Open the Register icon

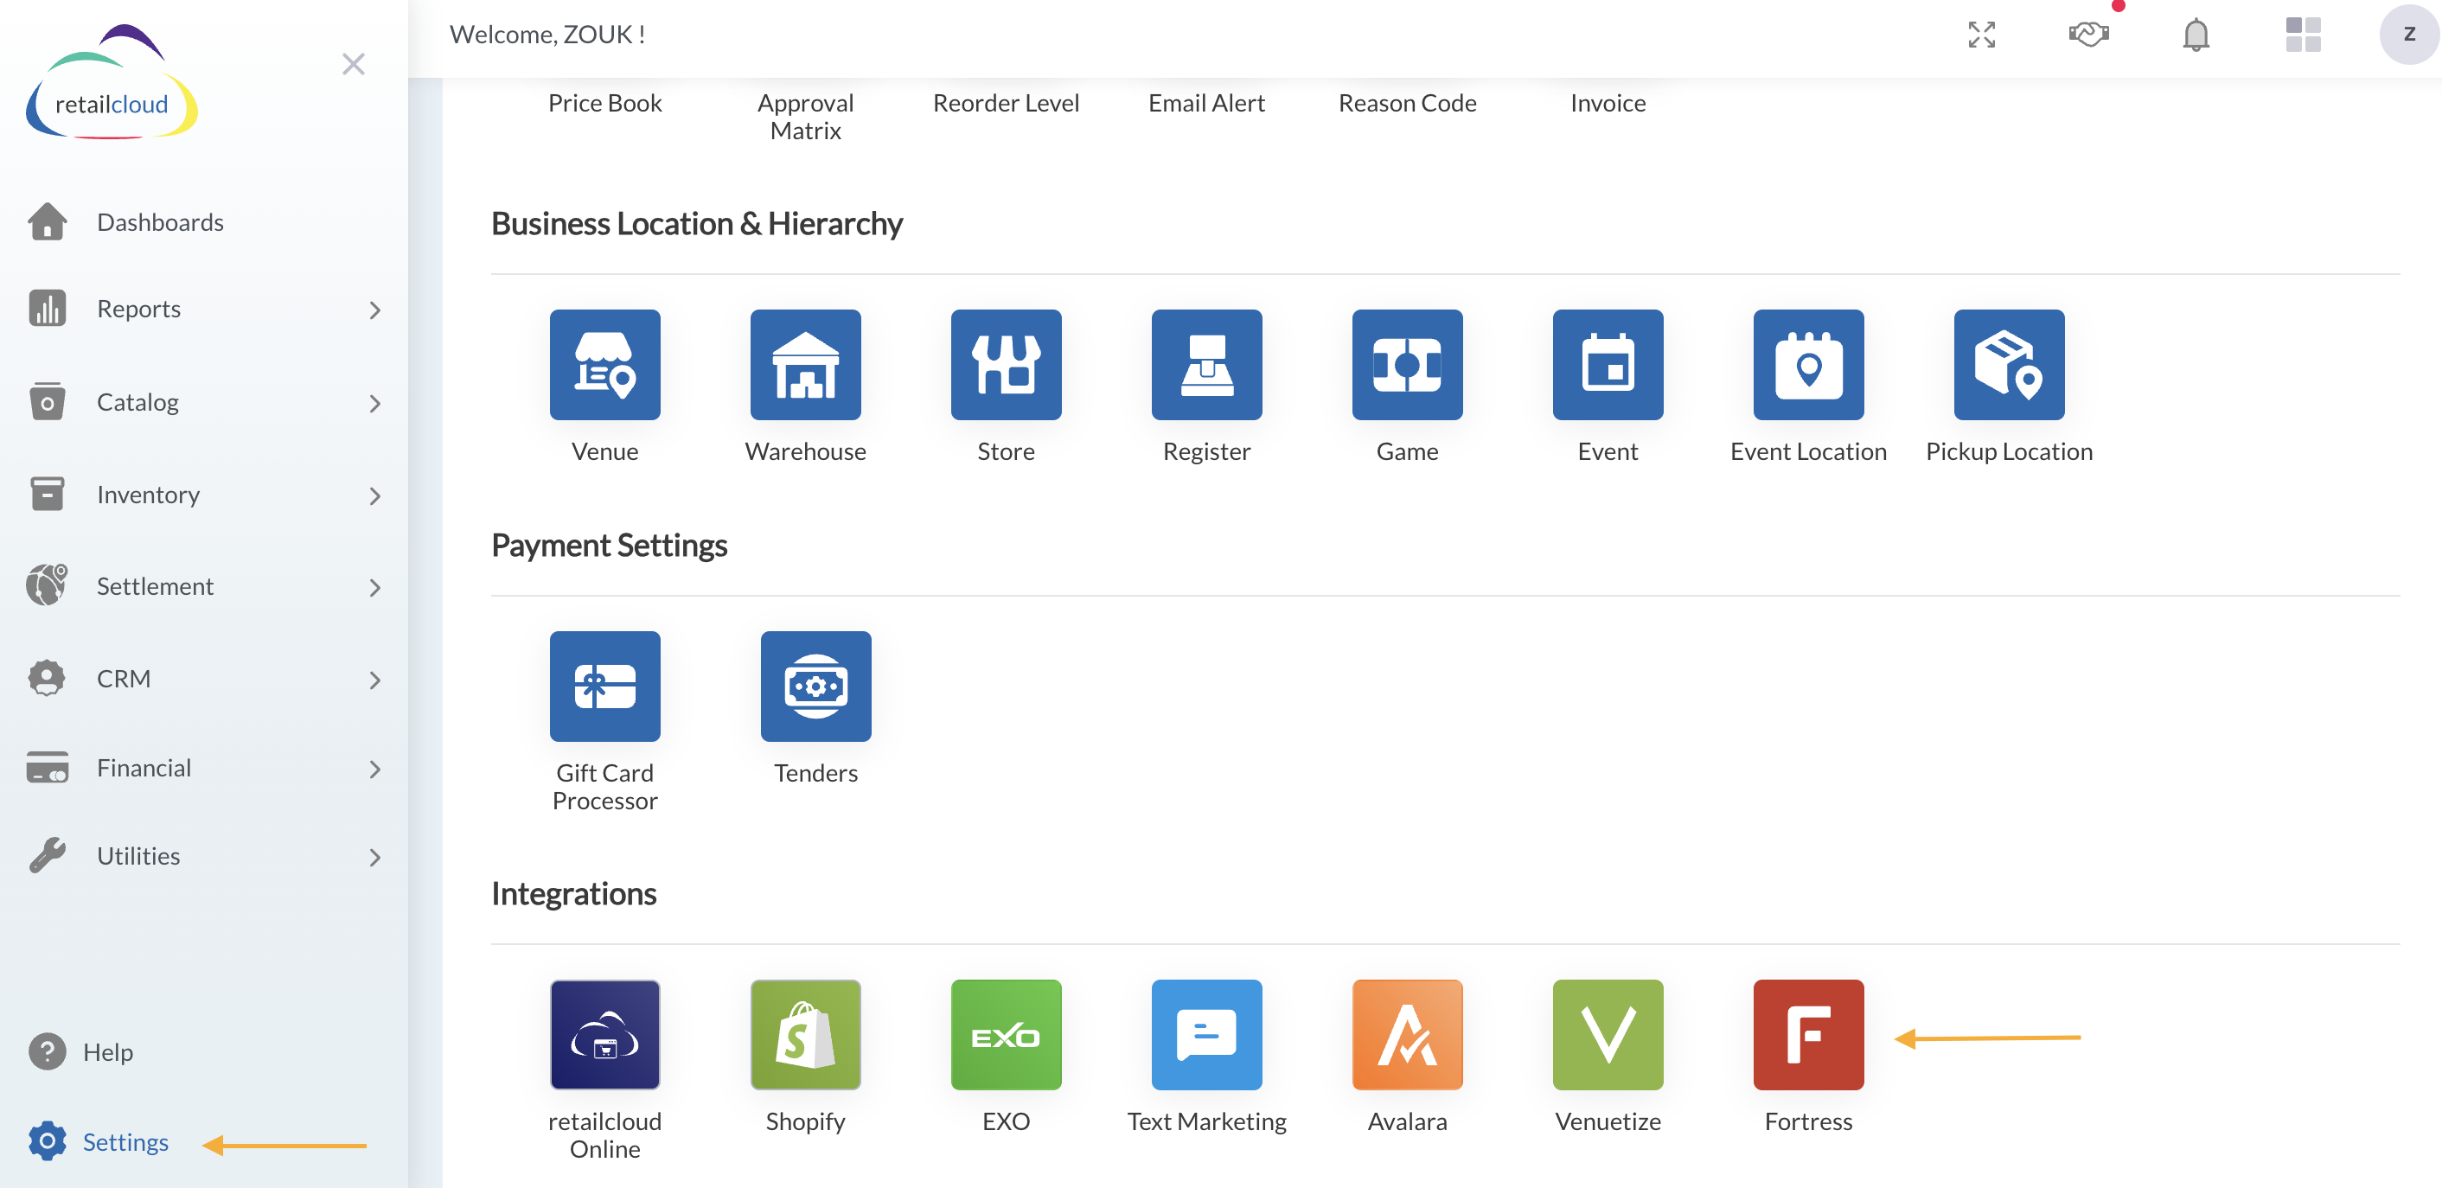(x=1207, y=365)
